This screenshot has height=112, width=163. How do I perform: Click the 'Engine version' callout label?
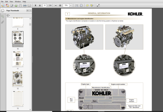point(131,101)
